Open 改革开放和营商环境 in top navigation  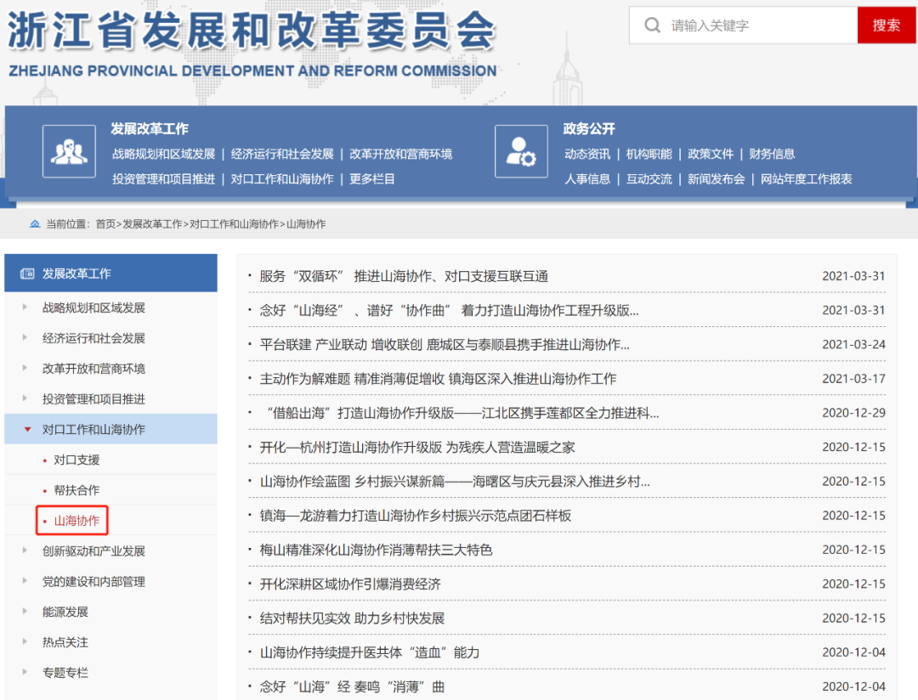click(x=401, y=154)
